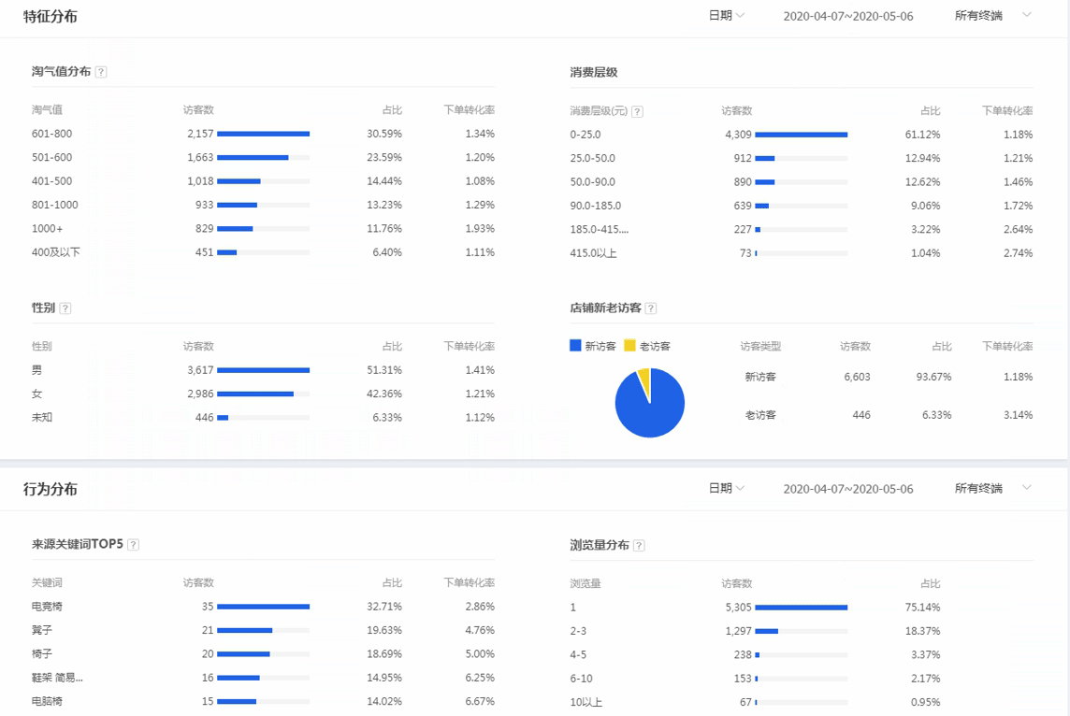Screen dimensions: 1070x716
Task: Click help icon next to 性别
Action: point(65,308)
